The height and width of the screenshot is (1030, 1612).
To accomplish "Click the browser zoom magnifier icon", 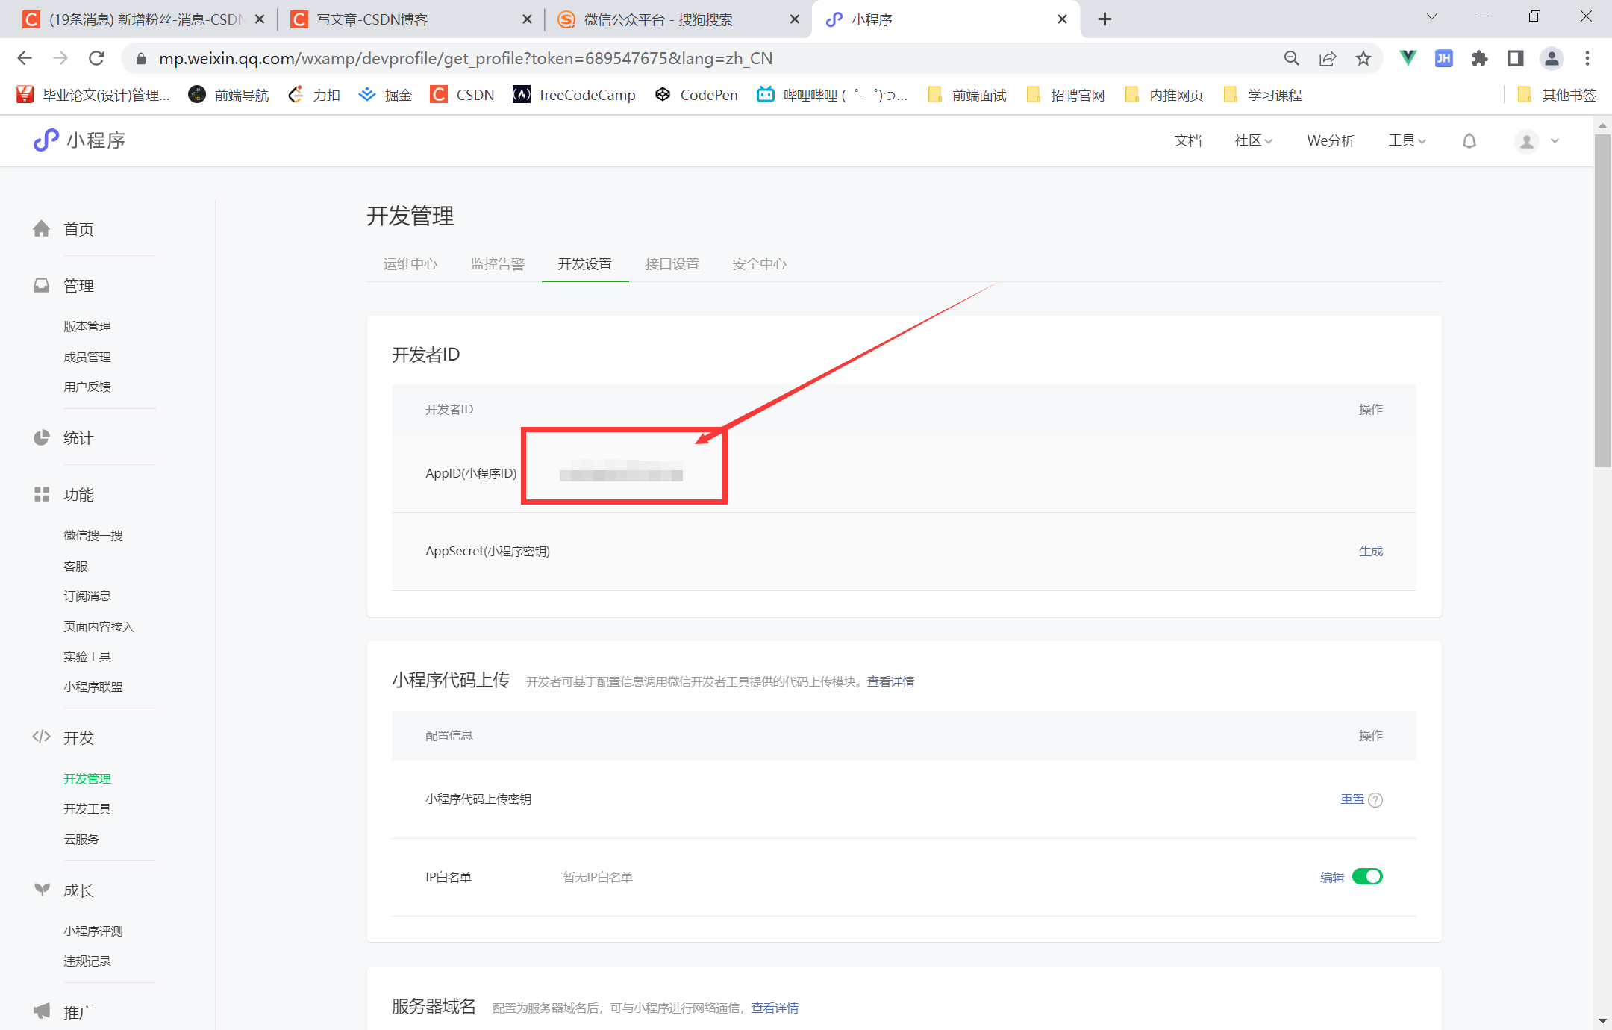I will pos(1292,58).
